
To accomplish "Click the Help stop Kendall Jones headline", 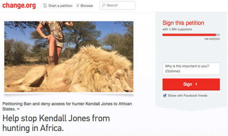I will [56, 123].
